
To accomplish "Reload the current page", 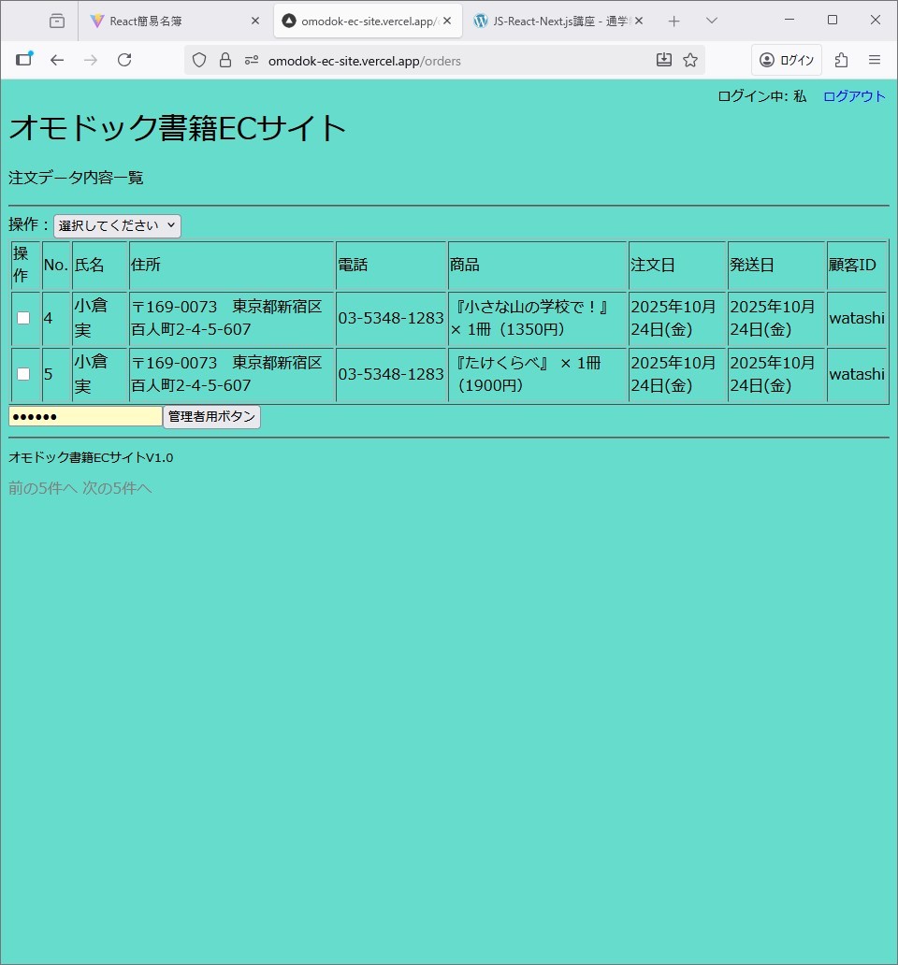I will click(x=124, y=60).
